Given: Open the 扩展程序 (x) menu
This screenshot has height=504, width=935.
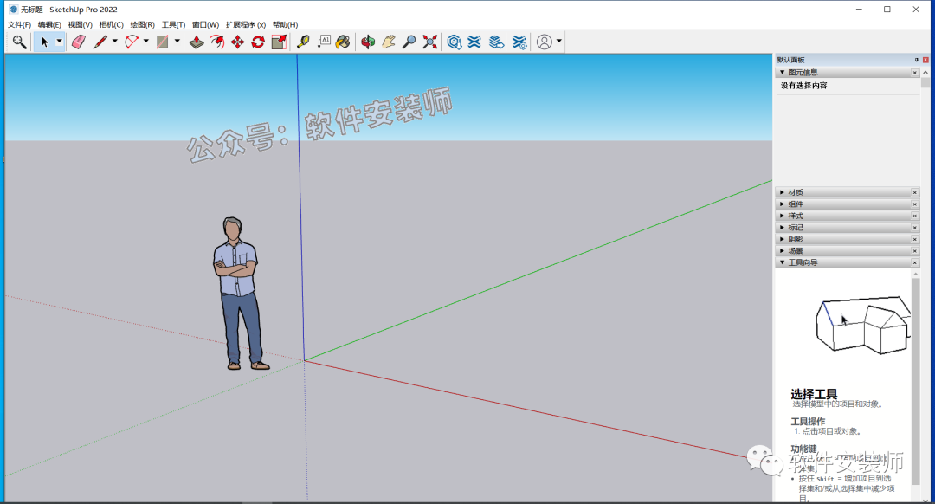Looking at the screenshot, I should coord(246,24).
